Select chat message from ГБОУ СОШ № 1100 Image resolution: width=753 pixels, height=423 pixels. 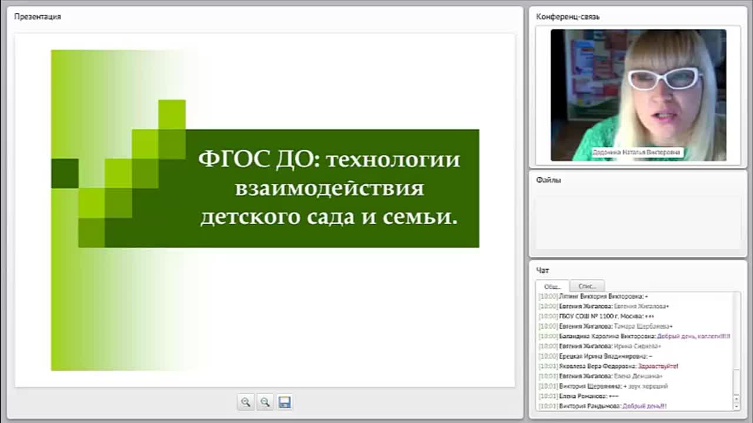(x=596, y=316)
